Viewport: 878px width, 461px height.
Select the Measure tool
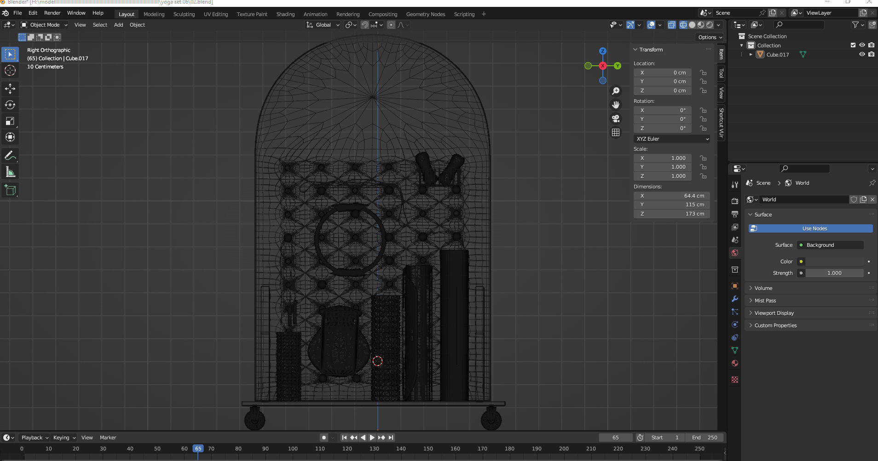[10, 172]
